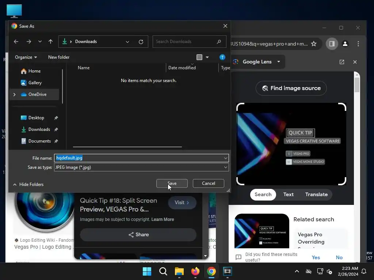Viewport: 374px width, 280px height.
Task: Answer No to results useful
Action: pyautogui.click(x=339, y=258)
